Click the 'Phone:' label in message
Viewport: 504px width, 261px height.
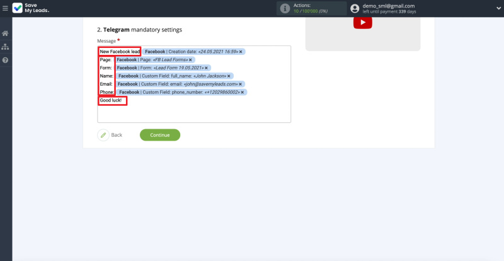(106, 93)
